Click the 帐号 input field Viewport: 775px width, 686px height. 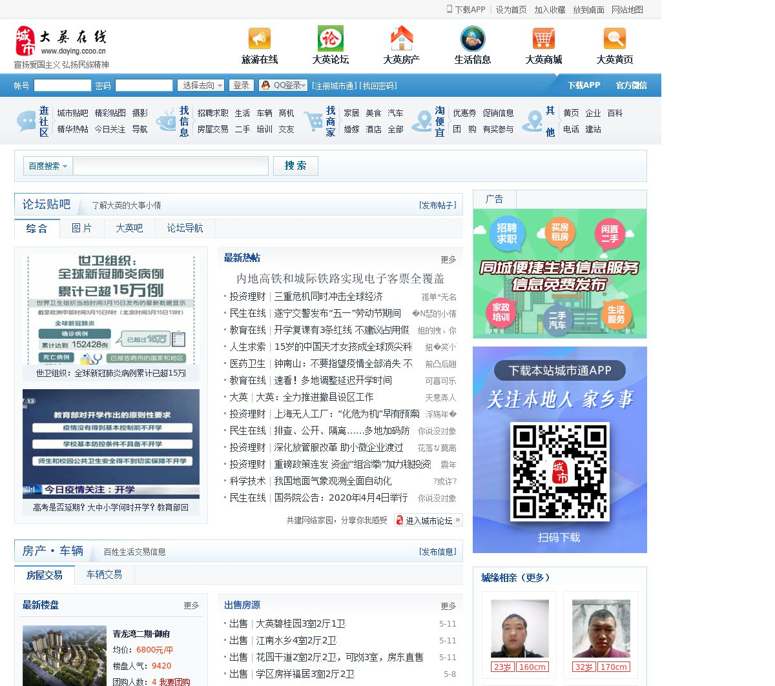click(x=63, y=85)
